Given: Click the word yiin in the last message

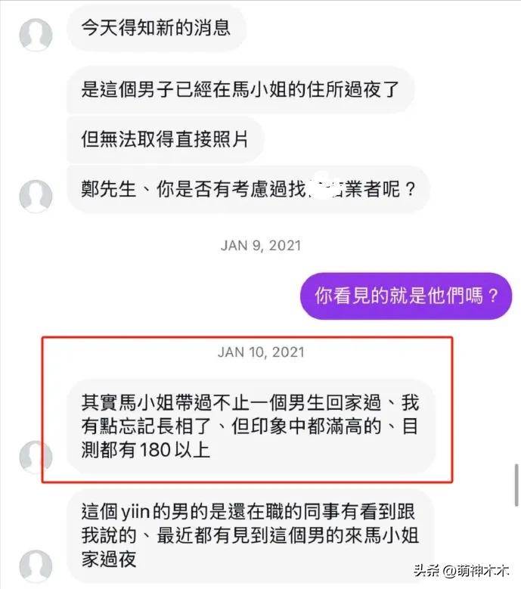Looking at the screenshot, I should [x=136, y=513].
